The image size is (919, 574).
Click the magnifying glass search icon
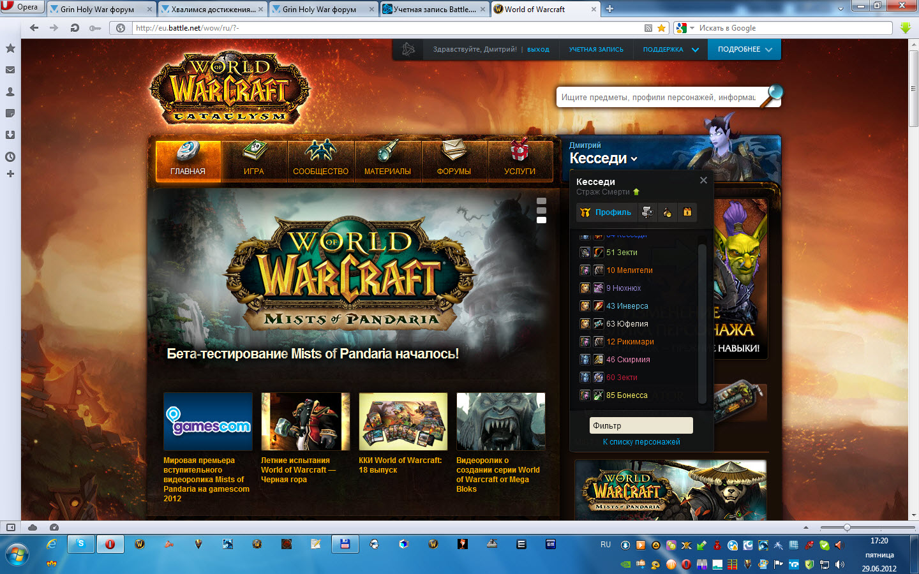click(x=772, y=96)
